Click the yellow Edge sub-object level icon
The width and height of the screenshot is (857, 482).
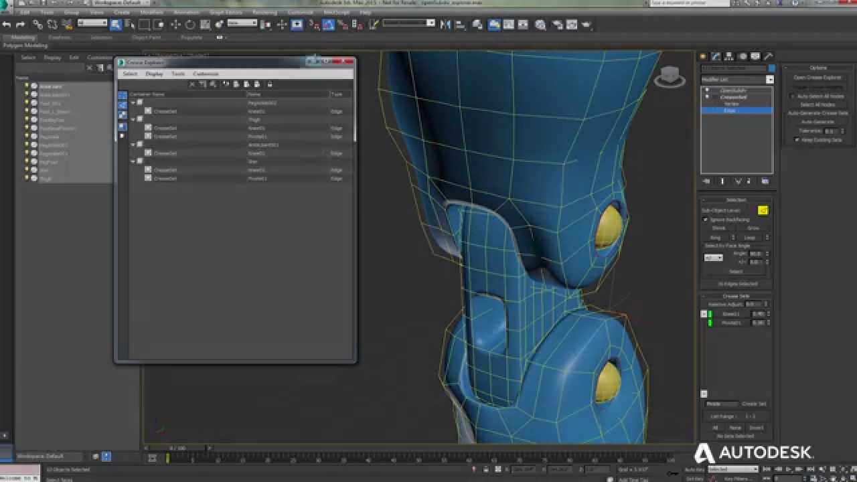pyautogui.click(x=763, y=210)
